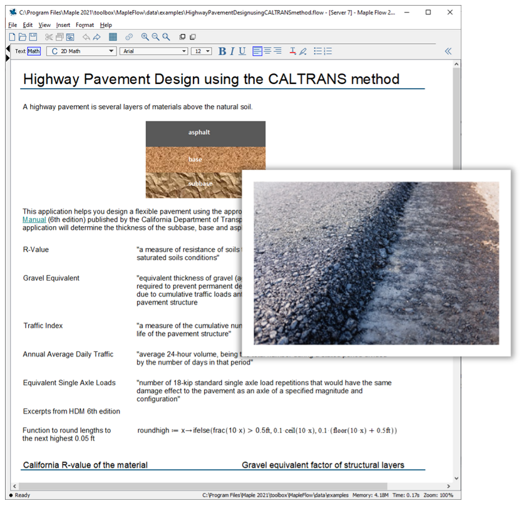Viewport: 524px width, 506px height.
Task: Zoom in with the magnifier plus icon
Action: click(x=145, y=37)
